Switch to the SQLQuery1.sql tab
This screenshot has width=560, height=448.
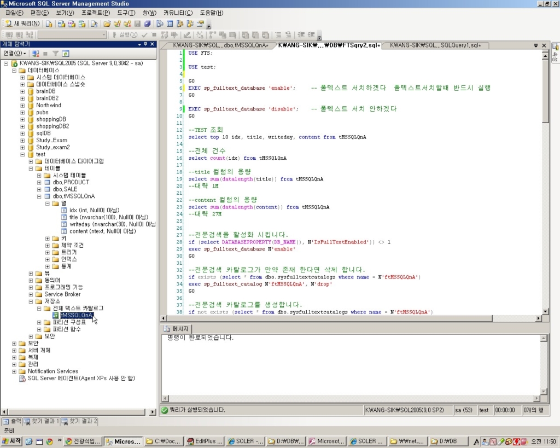(435, 45)
